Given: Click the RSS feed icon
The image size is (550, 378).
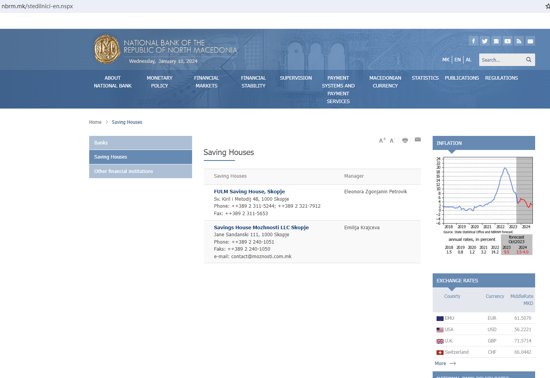Looking at the screenshot, I should tap(519, 41).
